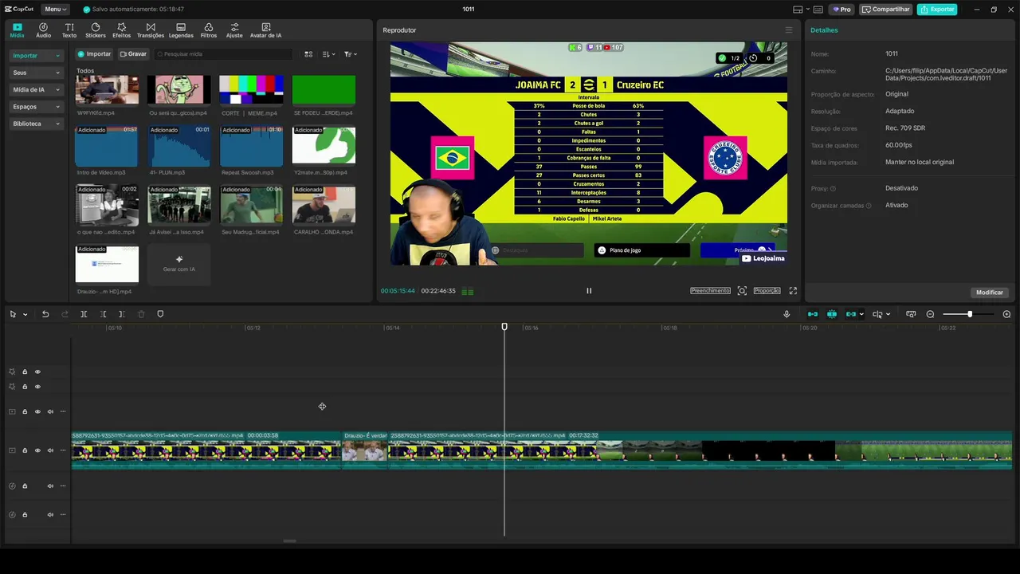
Task: Undo the last action
Action: [x=45, y=314]
